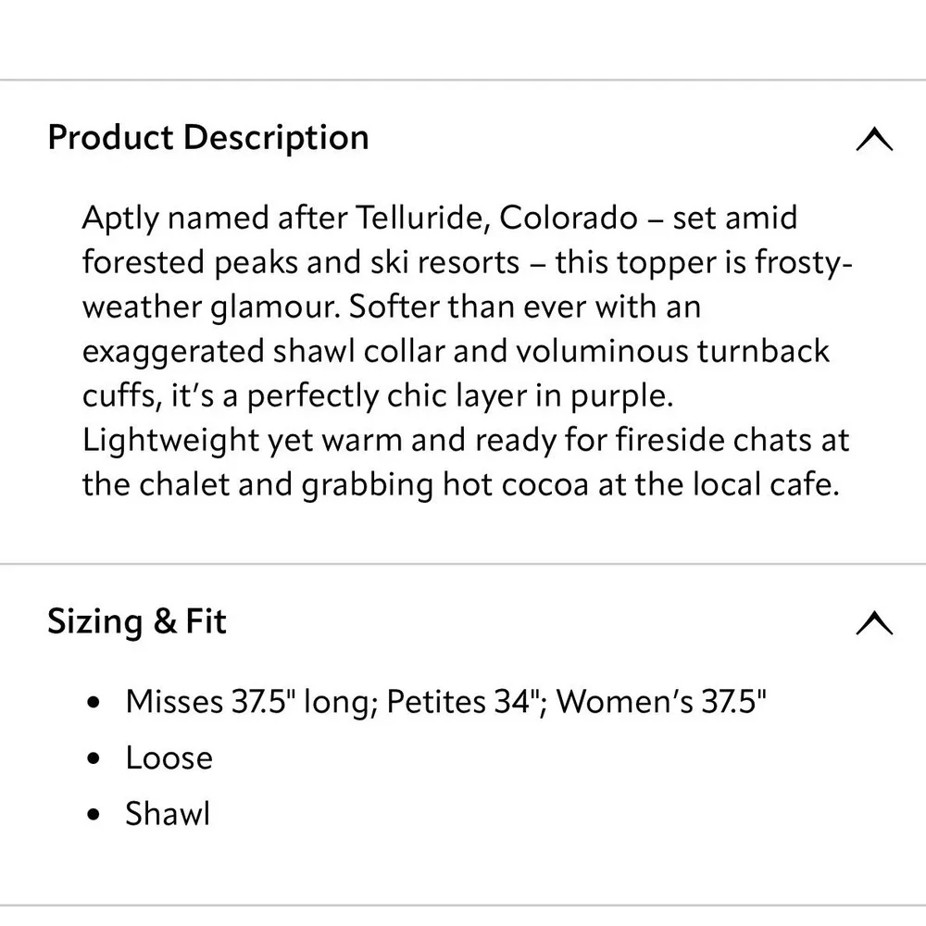Click the bullet dot beside Shawl
926x926 pixels.
tap(93, 816)
